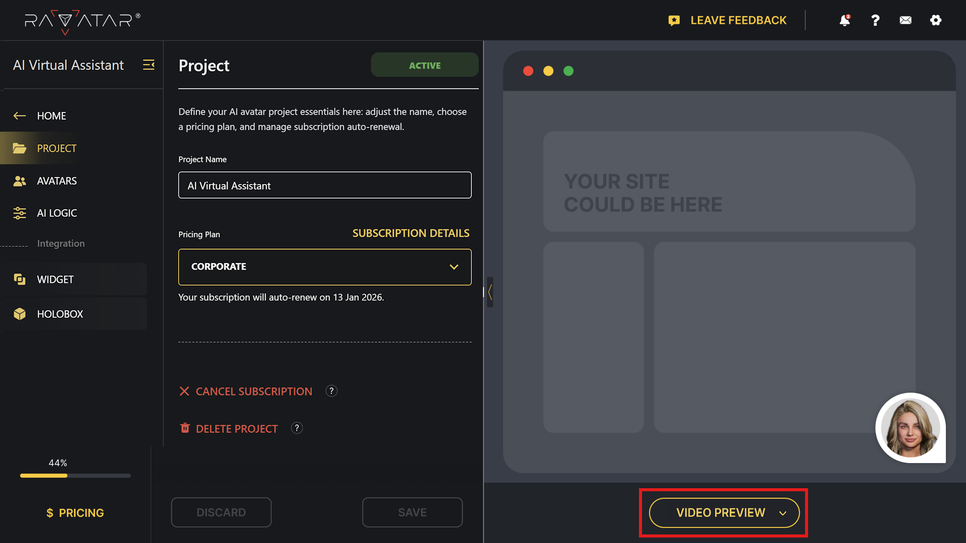Open the settings gear icon

coord(935,20)
